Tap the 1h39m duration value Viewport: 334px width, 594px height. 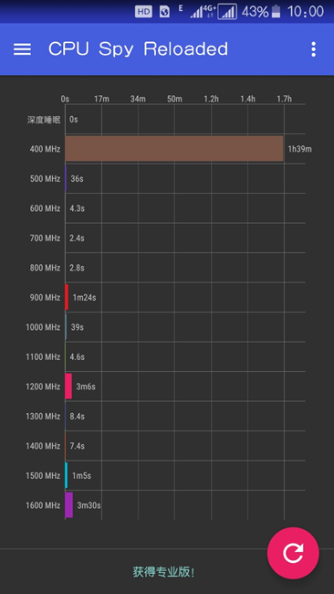[300, 149]
